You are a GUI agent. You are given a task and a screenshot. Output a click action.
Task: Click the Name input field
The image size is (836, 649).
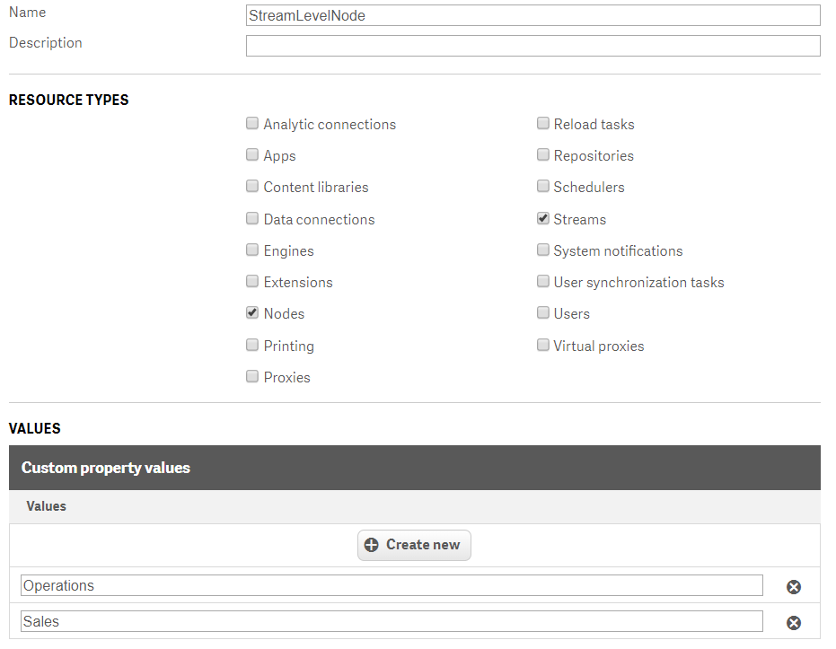coord(532,15)
